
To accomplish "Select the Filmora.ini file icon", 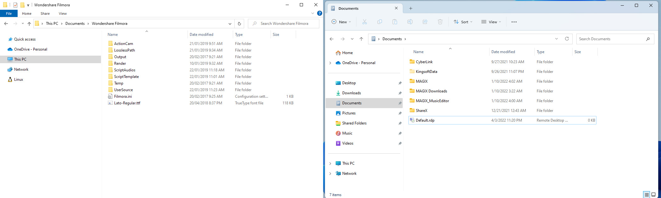I will click(110, 96).
